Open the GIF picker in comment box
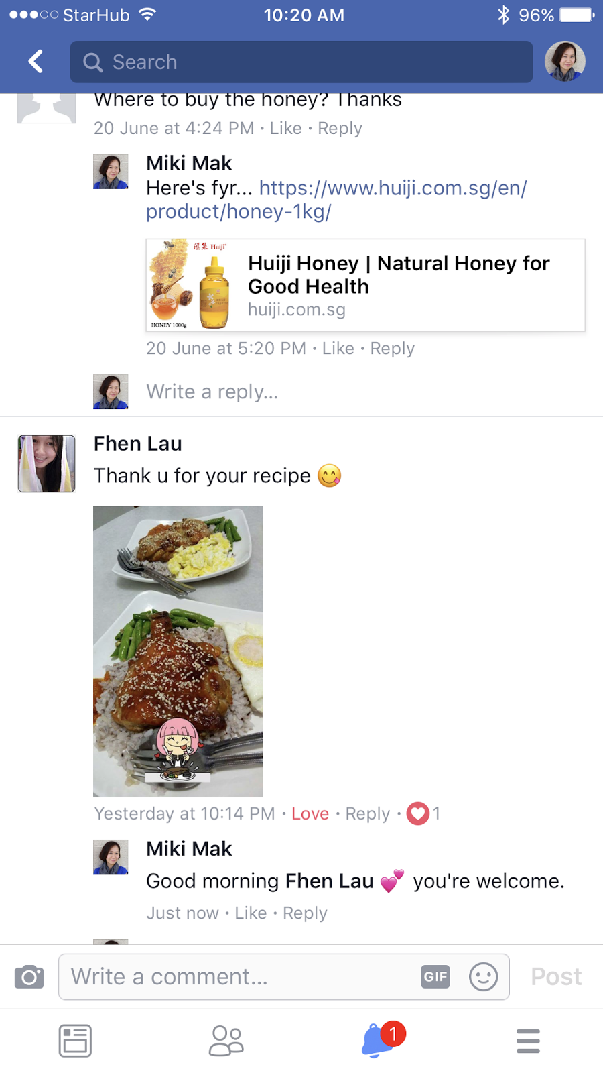Screen dimensions: 603x1073 pos(435,977)
